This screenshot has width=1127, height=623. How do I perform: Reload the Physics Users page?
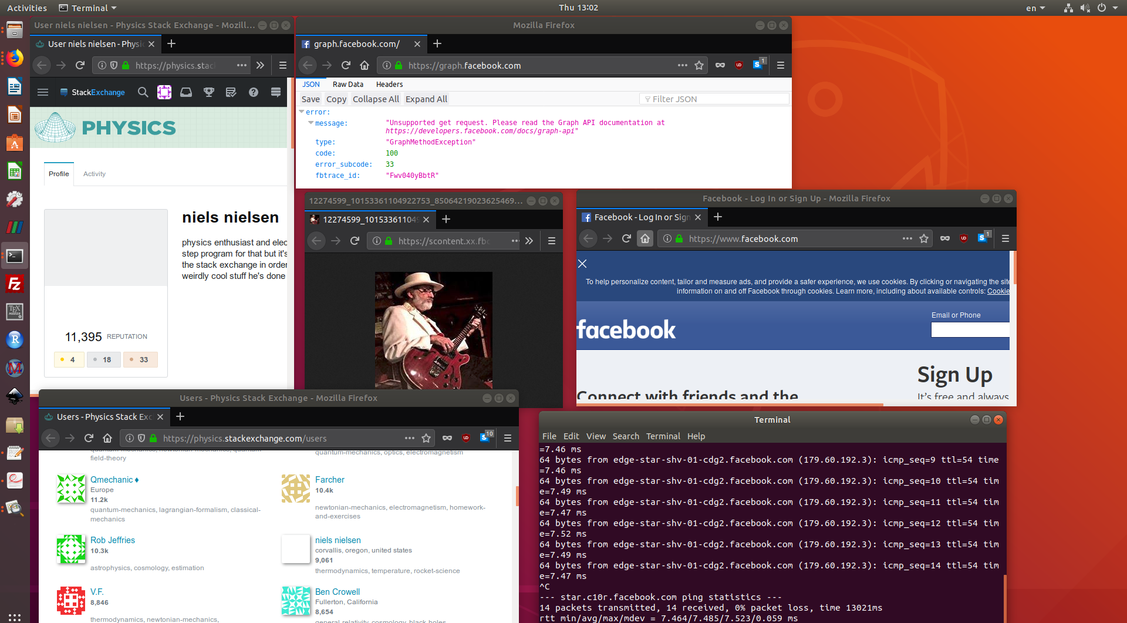click(x=89, y=438)
